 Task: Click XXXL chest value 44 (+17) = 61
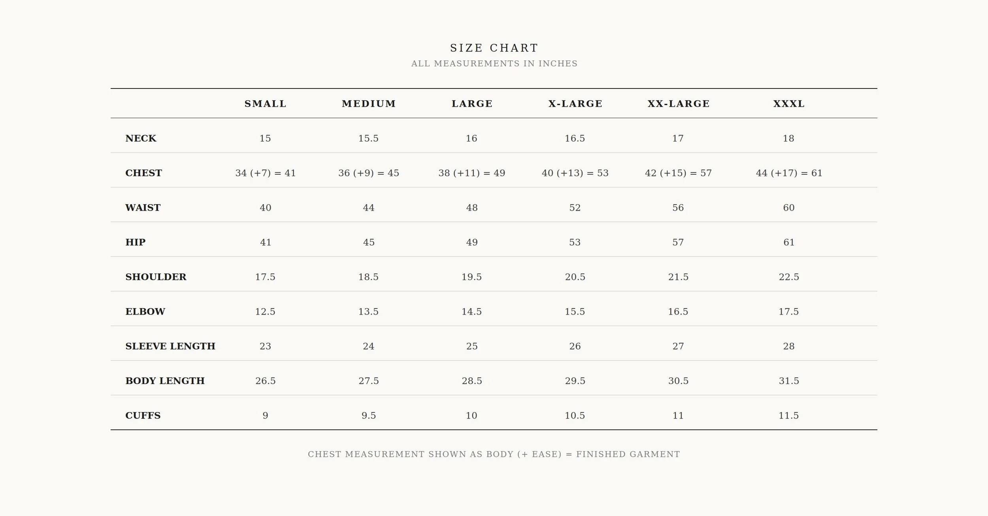[x=789, y=173]
